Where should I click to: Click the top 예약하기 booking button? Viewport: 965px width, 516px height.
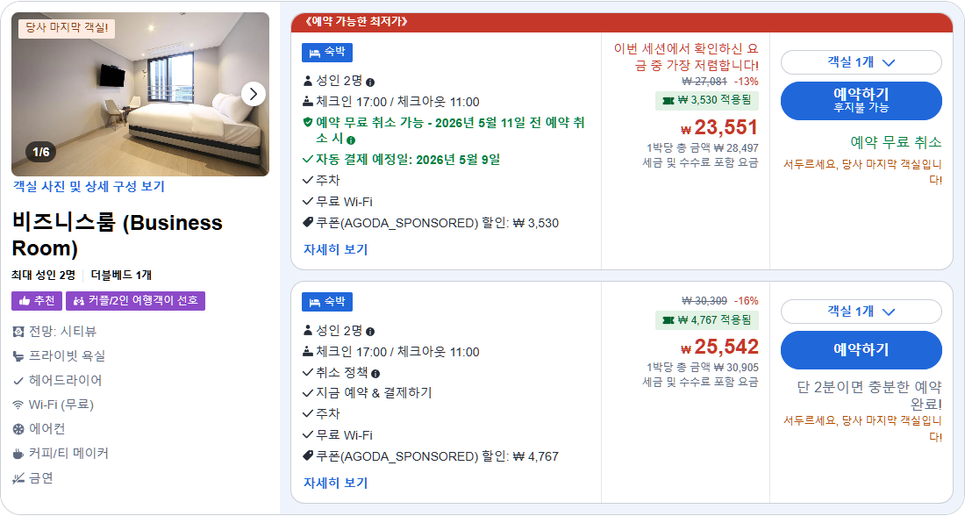pos(861,100)
